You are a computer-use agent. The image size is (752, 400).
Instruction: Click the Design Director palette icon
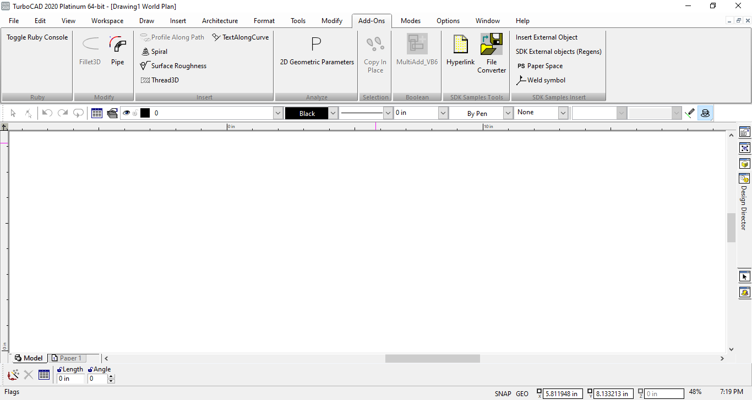(744, 179)
